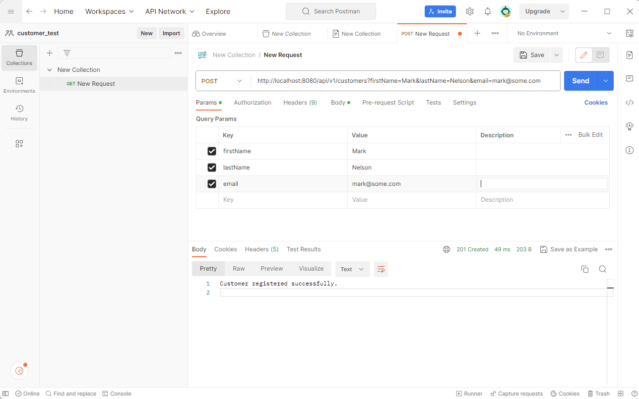639x399 pixels.
Task: Open the user avatar menu
Action: pyautogui.click(x=506, y=11)
